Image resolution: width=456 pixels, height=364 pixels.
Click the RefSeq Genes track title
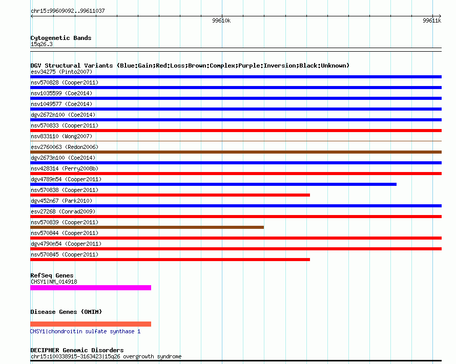pyautogui.click(x=52, y=275)
